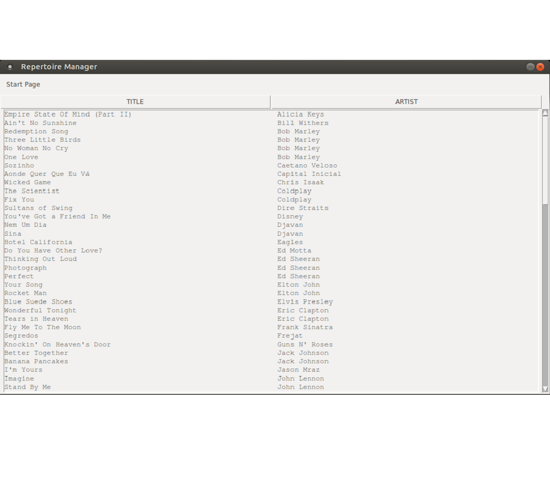Select I'm Yours title
This screenshot has width=550, height=494.
pyautogui.click(x=23, y=370)
